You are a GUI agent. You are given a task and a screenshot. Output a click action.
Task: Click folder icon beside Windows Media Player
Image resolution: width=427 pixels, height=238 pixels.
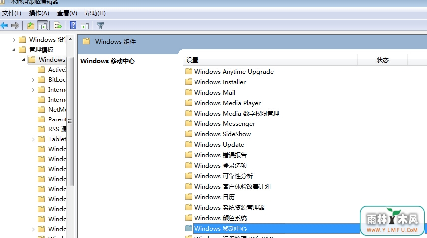(x=189, y=103)
